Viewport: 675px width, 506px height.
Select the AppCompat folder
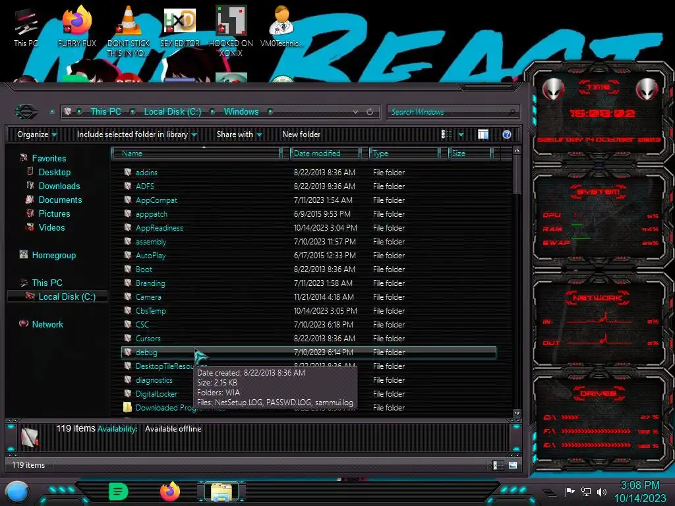click(156, 200)
